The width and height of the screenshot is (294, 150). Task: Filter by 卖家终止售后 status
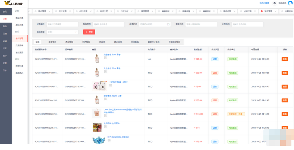[154, 42]
